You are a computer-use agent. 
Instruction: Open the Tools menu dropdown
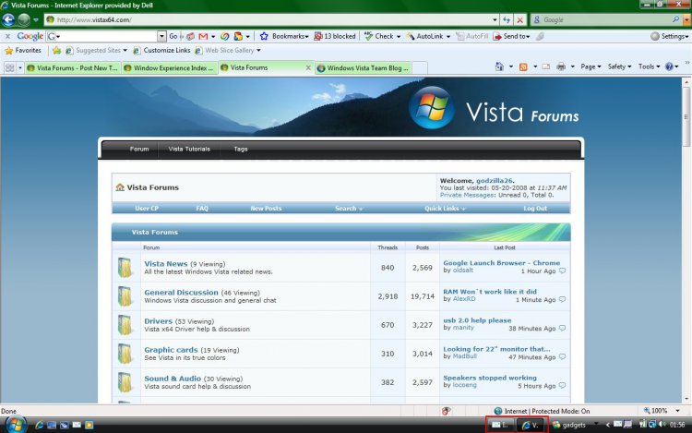pos(649,66)
